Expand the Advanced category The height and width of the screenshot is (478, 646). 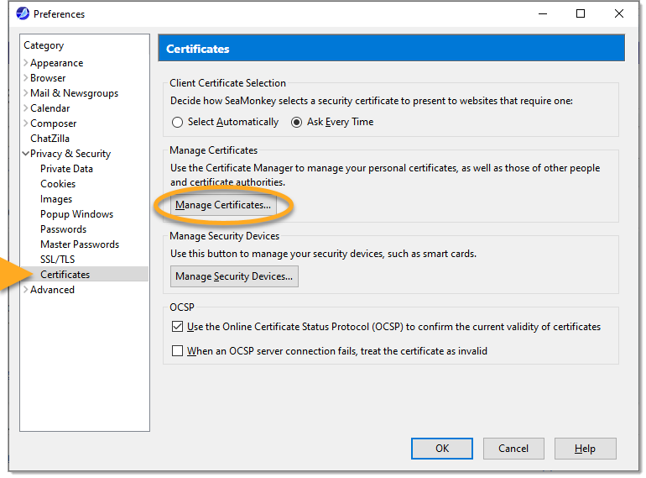coord(26,290)
